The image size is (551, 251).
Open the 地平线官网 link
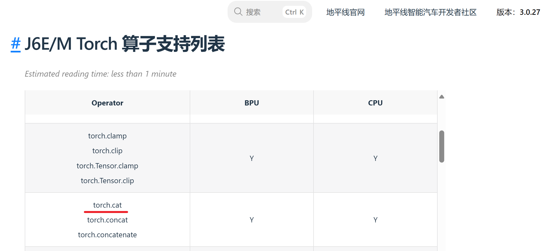[x=345, y=12]
